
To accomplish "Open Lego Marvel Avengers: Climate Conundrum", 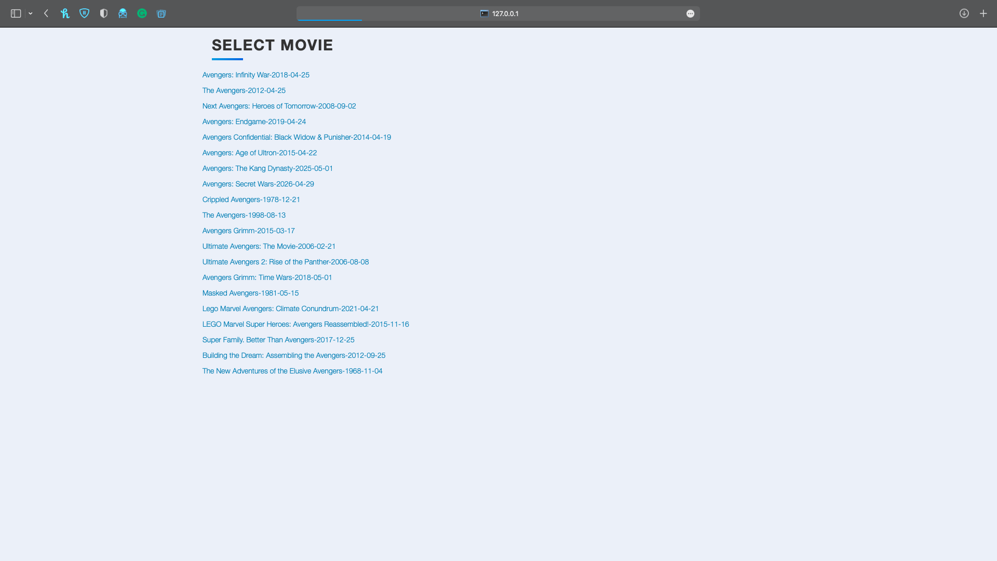I will click(x=290, y=309).
